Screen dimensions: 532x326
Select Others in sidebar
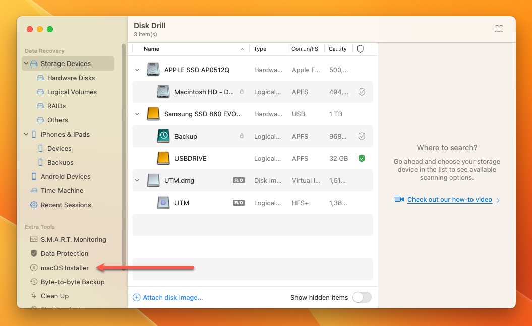tap(57, 120)
